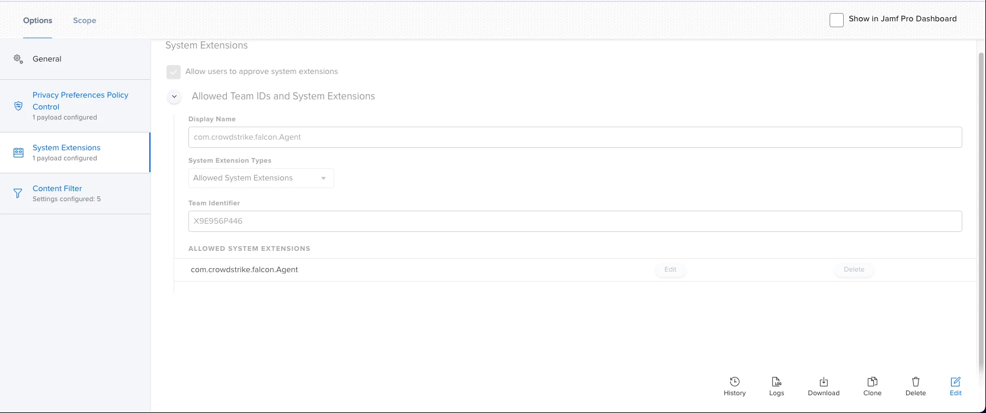Click the Privacy Preferences shield icon
The image size is (986, 413).
point(18,106)
